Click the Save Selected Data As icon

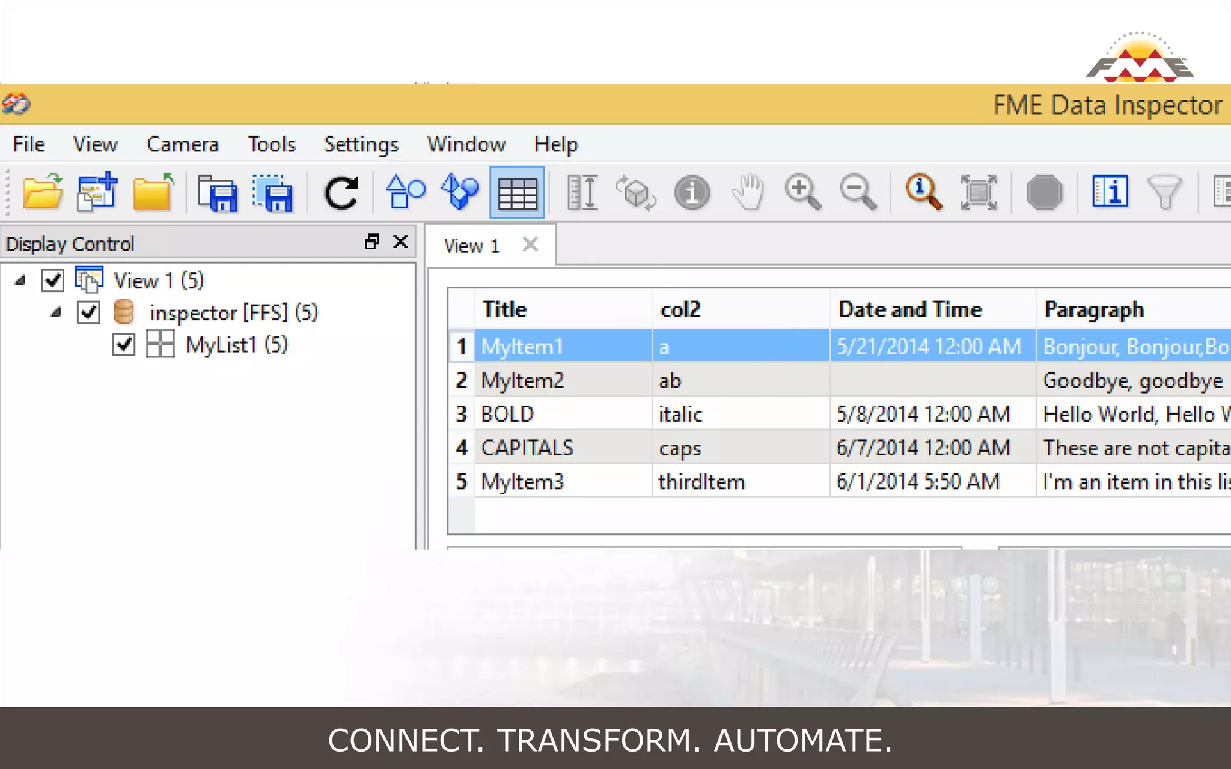point(273,193)
